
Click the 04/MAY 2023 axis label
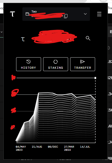[21, 148]
